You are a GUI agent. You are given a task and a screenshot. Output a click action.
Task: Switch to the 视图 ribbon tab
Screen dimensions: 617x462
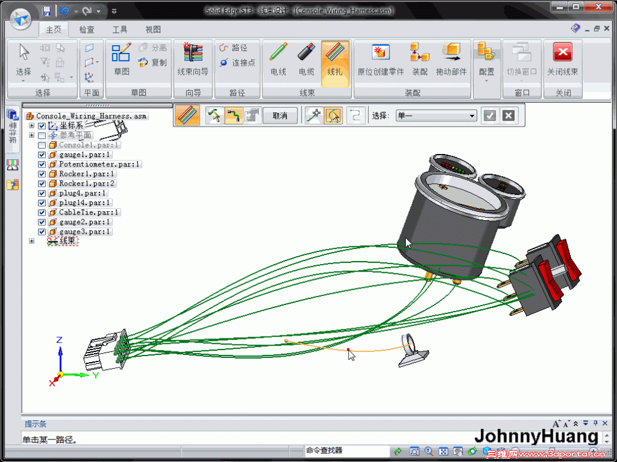click(153, 30)
